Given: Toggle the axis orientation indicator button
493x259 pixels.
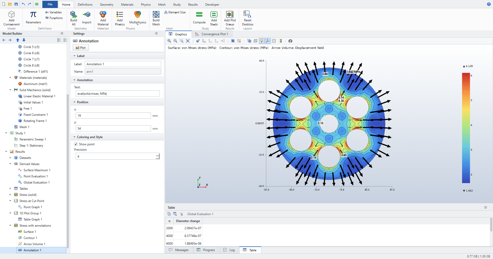Looking at the screenshot, I should (268, 41).
